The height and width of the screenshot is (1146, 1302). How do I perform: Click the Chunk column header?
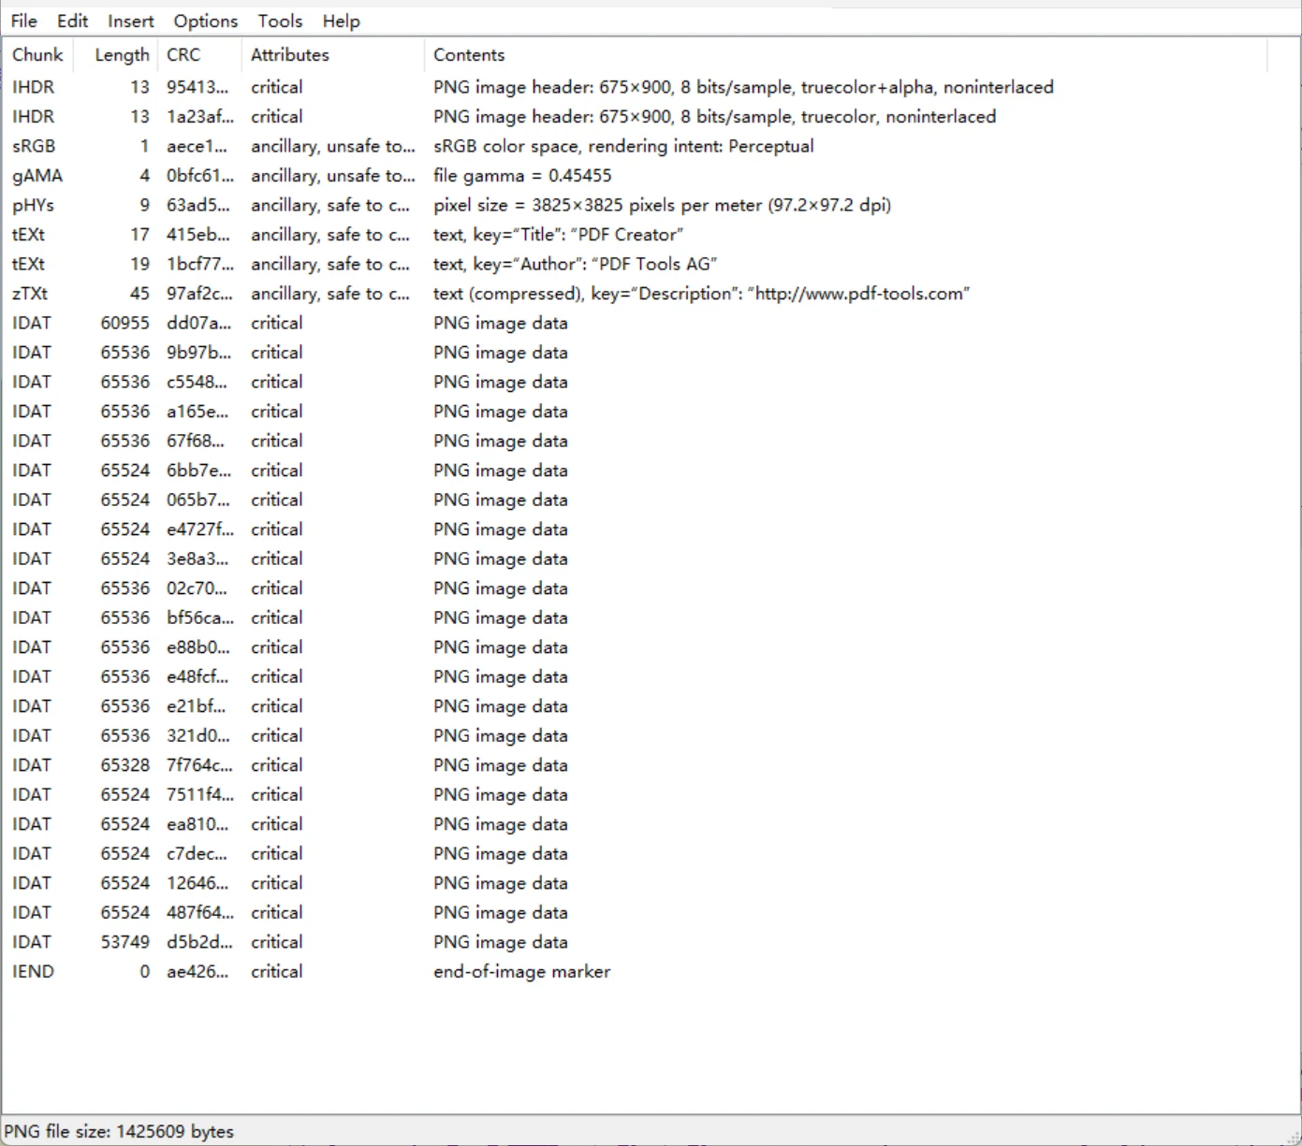tap(37, 55)
